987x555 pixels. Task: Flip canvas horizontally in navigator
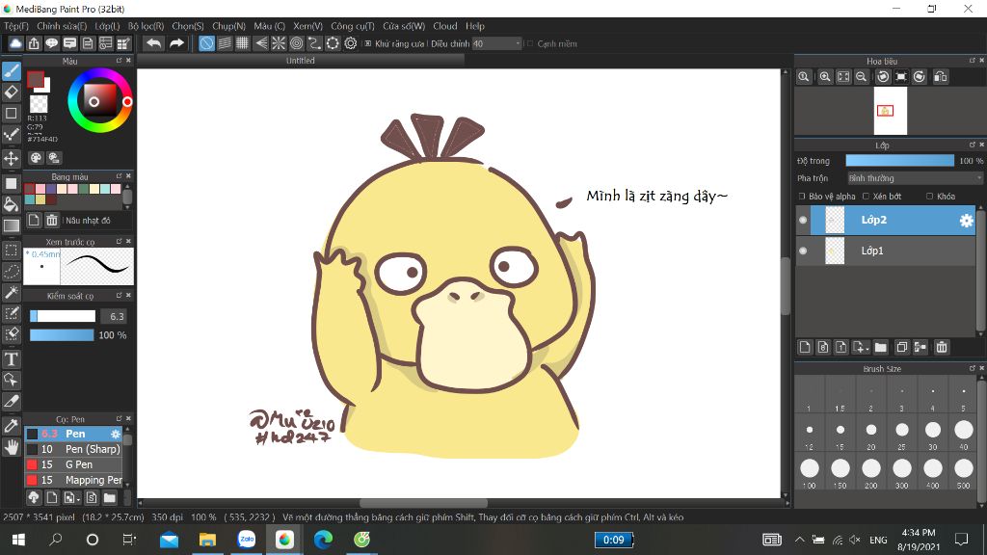(x=941, y=77)
